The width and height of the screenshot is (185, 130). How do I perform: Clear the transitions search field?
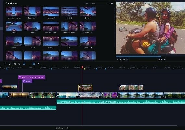(108, 3)
